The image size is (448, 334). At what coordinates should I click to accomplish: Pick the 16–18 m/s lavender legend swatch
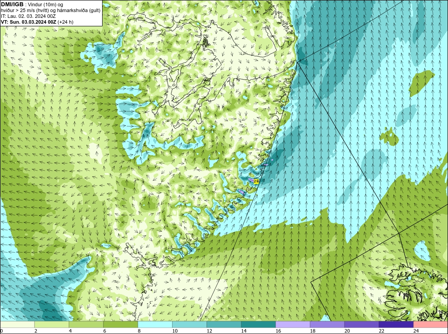coord(293,324)
